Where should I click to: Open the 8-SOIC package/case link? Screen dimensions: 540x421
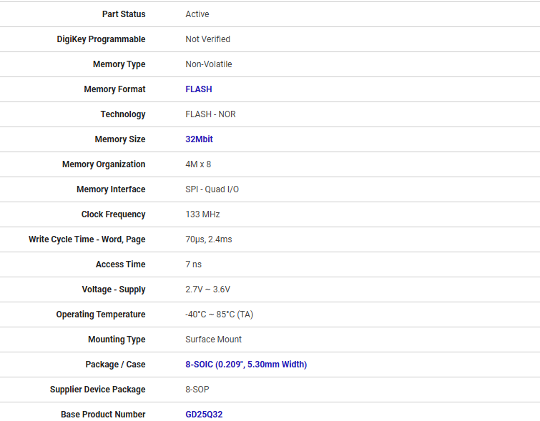pos(245,365)
